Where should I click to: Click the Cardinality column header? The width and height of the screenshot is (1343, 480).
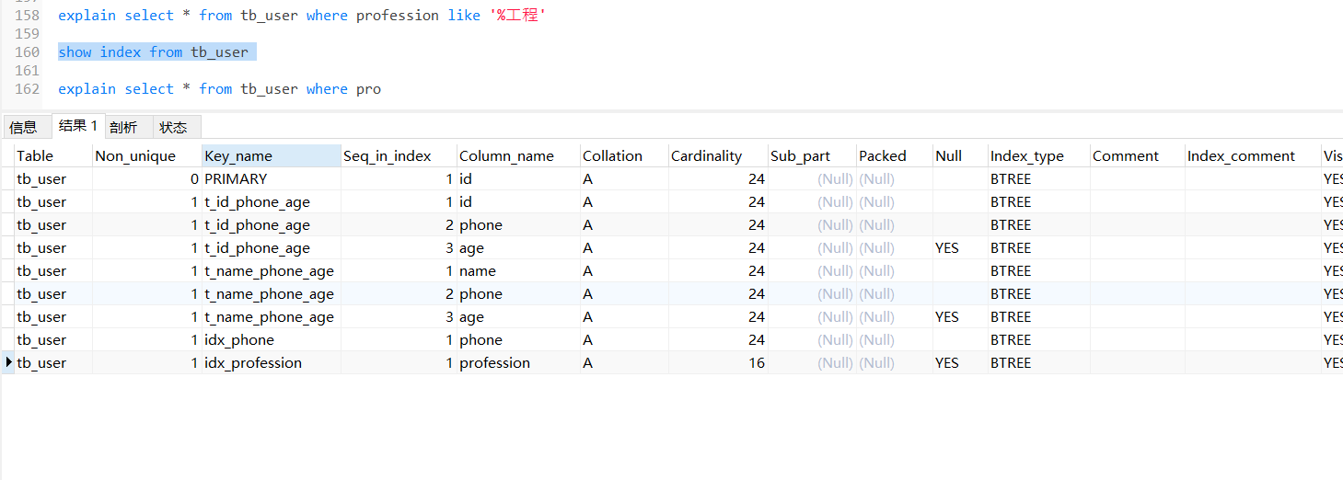click(x=718, y=156)
